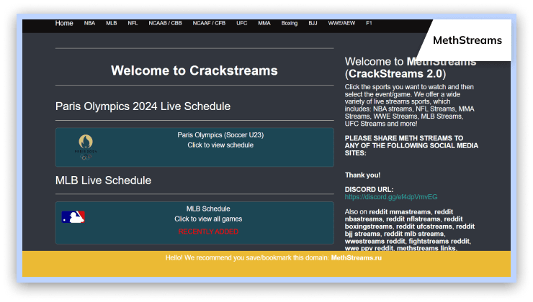Open the NCAAB / CBB nav link
Image resolution: width=533 pixels, height=302 pixels.
click(165, 23)
